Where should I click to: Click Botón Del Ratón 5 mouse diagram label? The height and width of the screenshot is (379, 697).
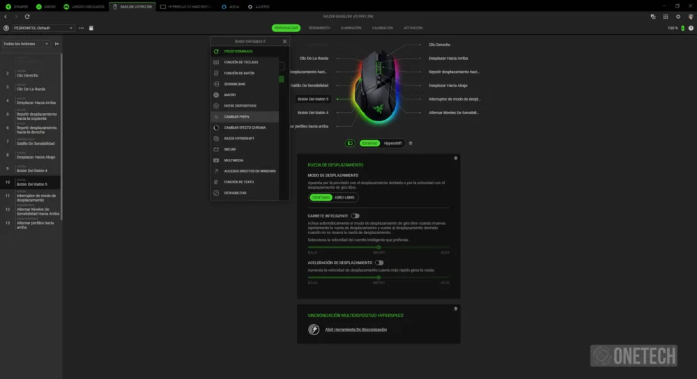[313, 99]
